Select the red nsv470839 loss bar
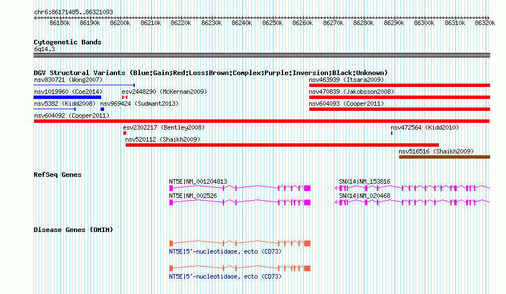 click(x=400, y=97)
